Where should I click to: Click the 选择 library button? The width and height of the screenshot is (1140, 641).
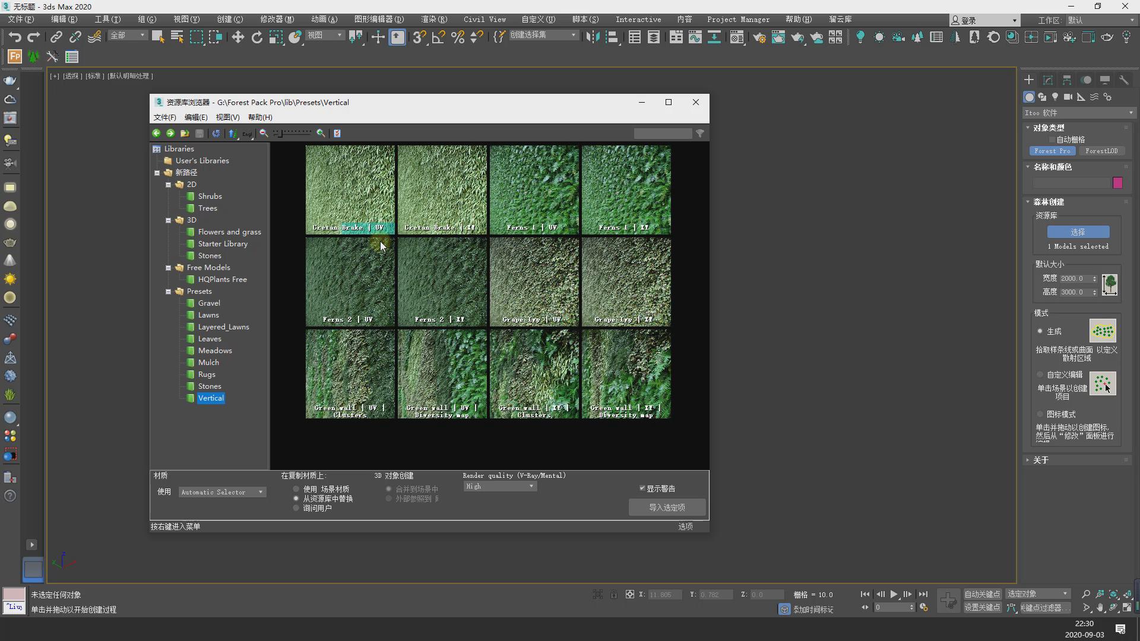click(x=1078, y=232)
